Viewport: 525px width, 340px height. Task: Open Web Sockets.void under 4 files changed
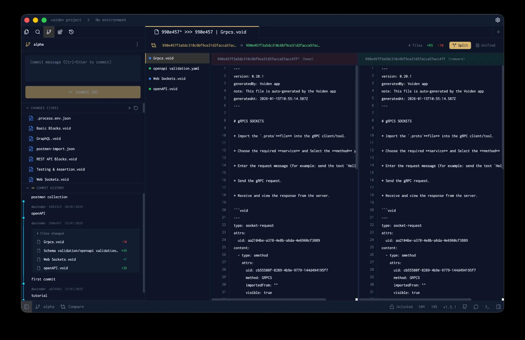click(86, 259)
